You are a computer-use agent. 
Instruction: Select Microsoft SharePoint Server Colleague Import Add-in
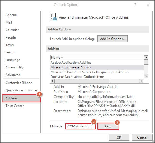pyautogui.click(x=89, y=72)
